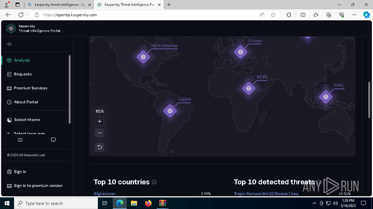
Task: Open Favorites list
Action: pos(316,15)
